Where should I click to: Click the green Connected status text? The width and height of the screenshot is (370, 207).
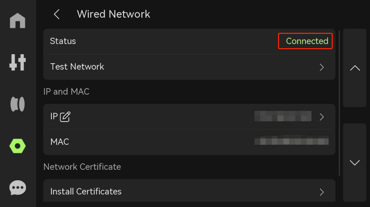pos(307,41)
